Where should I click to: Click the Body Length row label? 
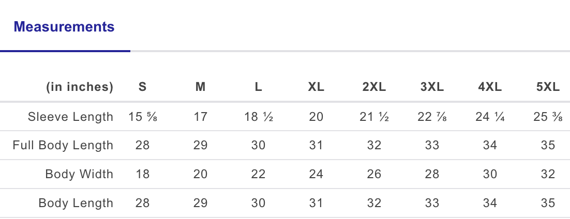point(76,203)
